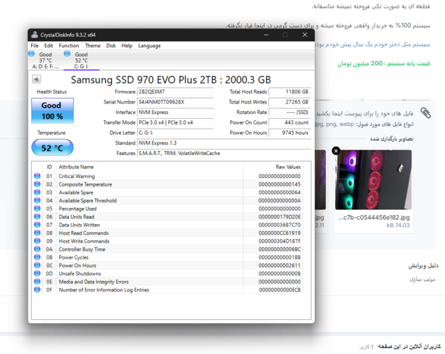Viewport: 445px width, 354px height.
Task: Click the Interface field NVM Express
Action: pos(175,112)
